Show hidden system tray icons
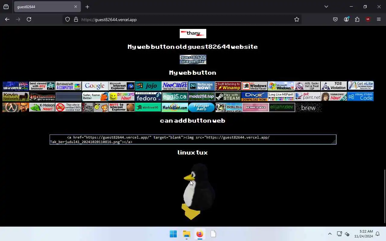Image resolution: width=386 pixels, height=241 pixels. click(x=330, y=234)
